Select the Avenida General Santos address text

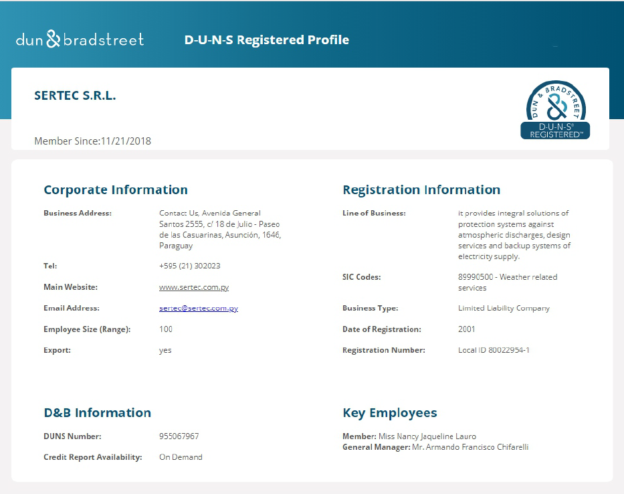(x=220, y=230)
